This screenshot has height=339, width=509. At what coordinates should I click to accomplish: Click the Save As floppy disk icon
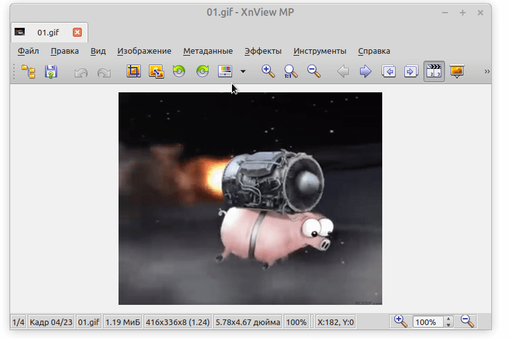tap(51, 71)
